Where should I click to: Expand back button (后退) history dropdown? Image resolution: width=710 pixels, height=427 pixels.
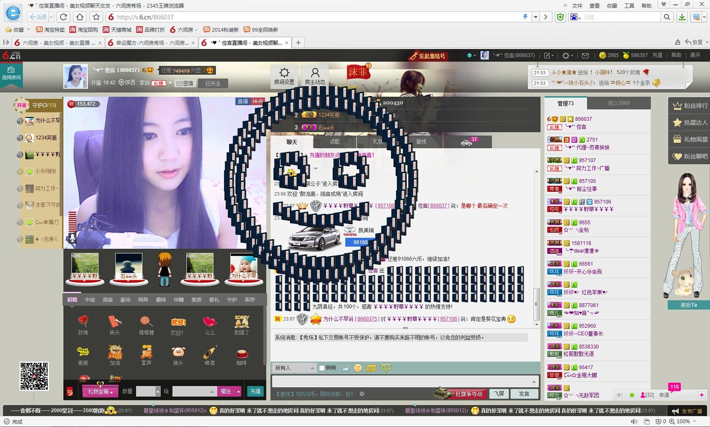52,17
